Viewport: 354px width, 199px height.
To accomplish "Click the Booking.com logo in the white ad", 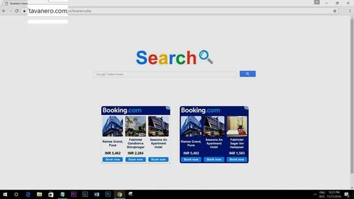I will 122,110.
